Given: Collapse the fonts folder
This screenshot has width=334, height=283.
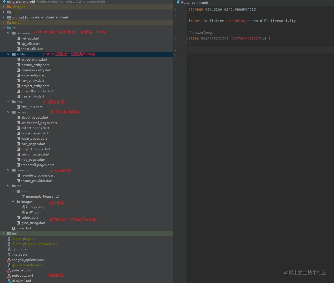Looking at the screenshot, I should click(13, 191).
